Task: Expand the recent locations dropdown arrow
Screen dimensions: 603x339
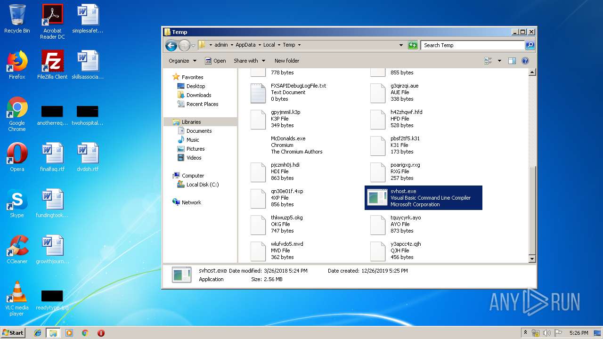Action: 193,46
